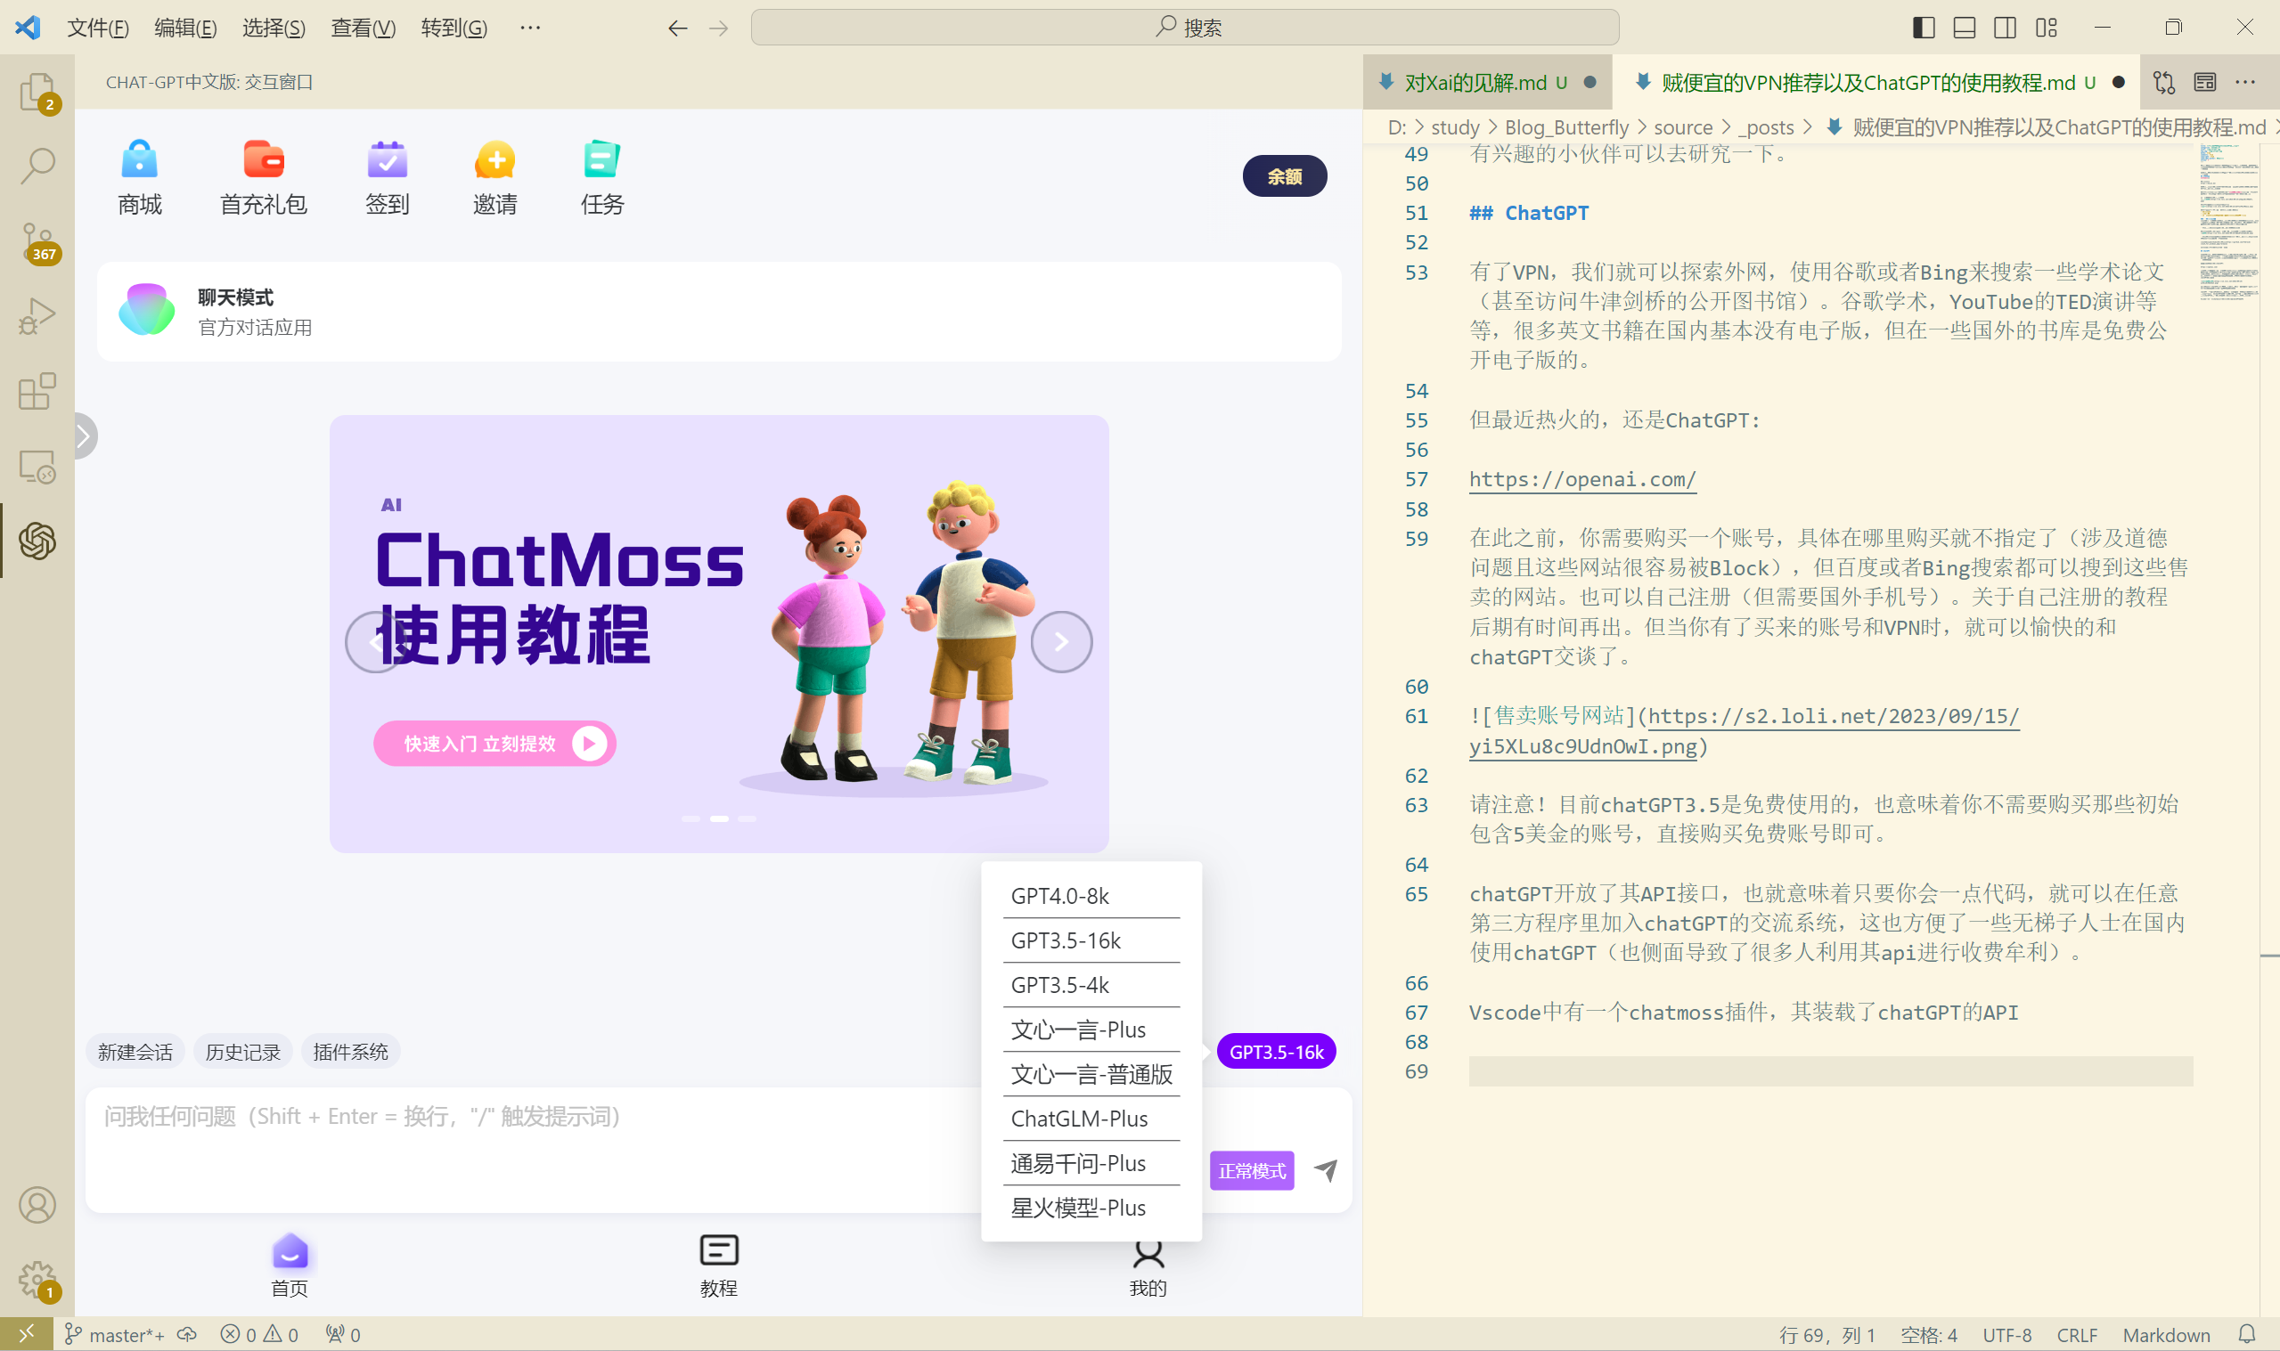2280x1351 pixels.
Task: Open Remote Explorer in activity bar
Action: coord(37,466)
